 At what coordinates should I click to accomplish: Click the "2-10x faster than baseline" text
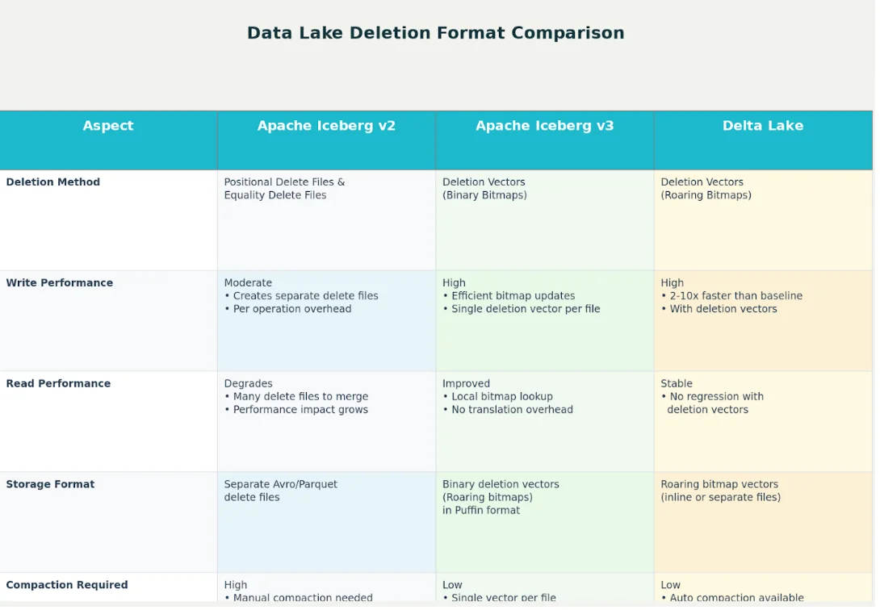[735, 296]
